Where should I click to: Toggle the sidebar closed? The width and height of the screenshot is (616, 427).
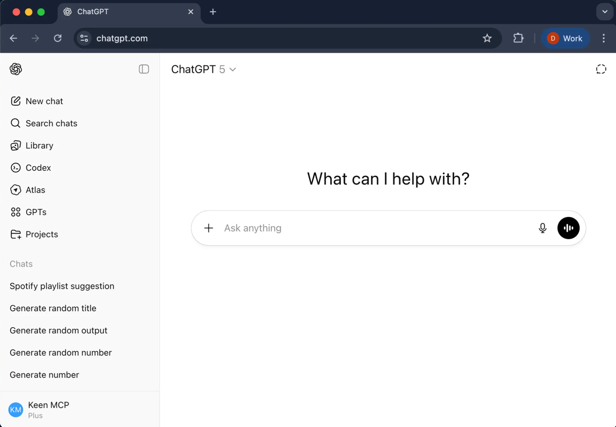pyautogui.click(x=144, y=69)
